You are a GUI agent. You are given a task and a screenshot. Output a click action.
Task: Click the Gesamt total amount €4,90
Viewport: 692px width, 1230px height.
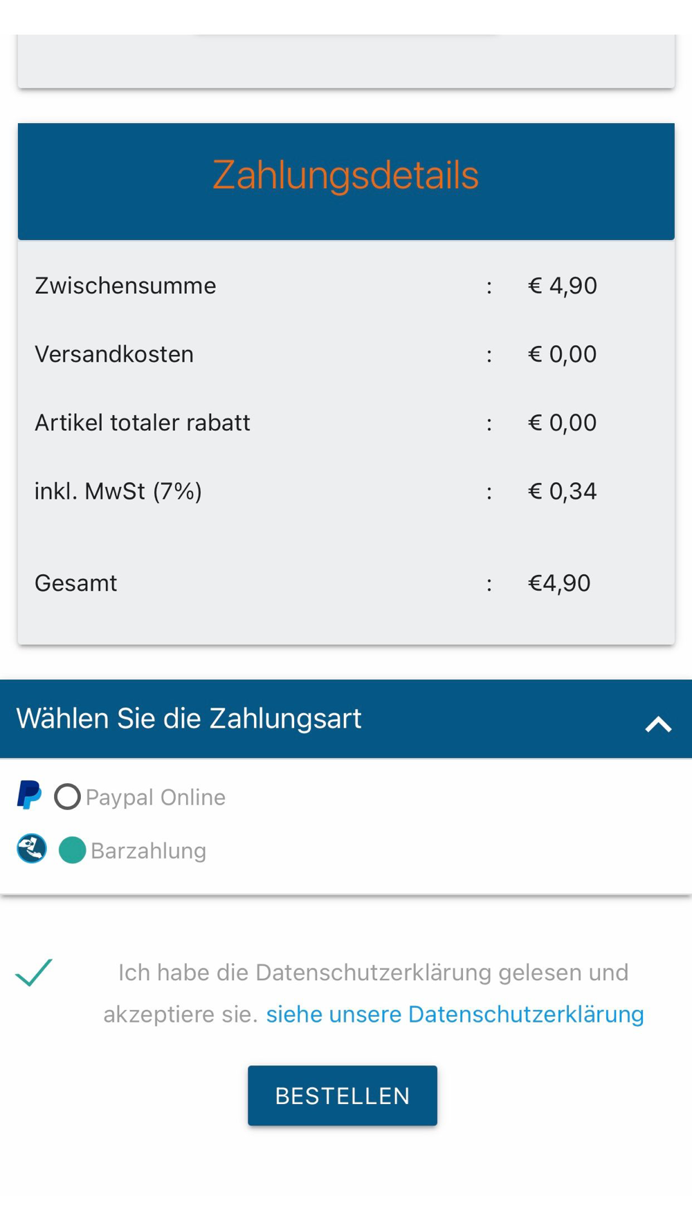pos(559,583)
